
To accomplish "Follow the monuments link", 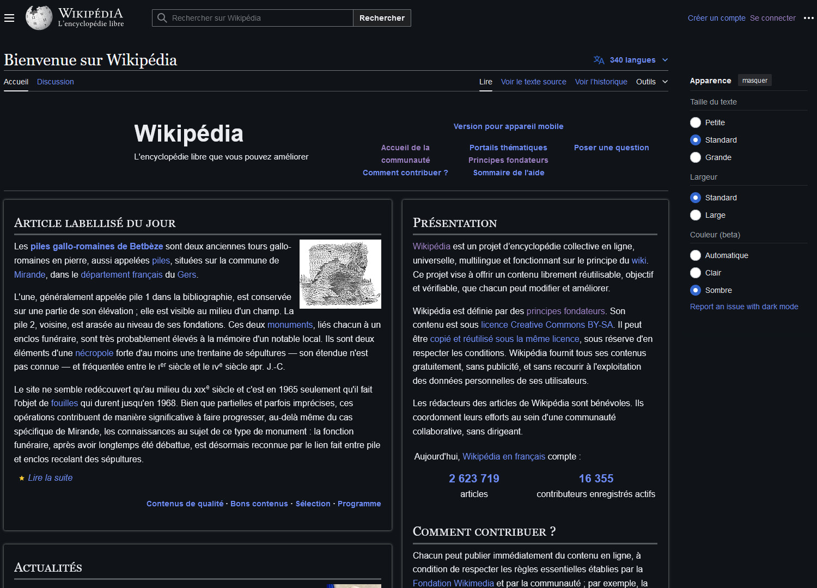I will [290, 325].
